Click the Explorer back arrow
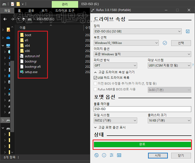Image resolution: width=195 pixels, height=163 pixels. [5, 19]
